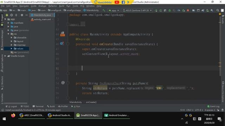Click the 4 spaces indent setting
This screenshot has height=126, width=225.
(x=210, y=110)
